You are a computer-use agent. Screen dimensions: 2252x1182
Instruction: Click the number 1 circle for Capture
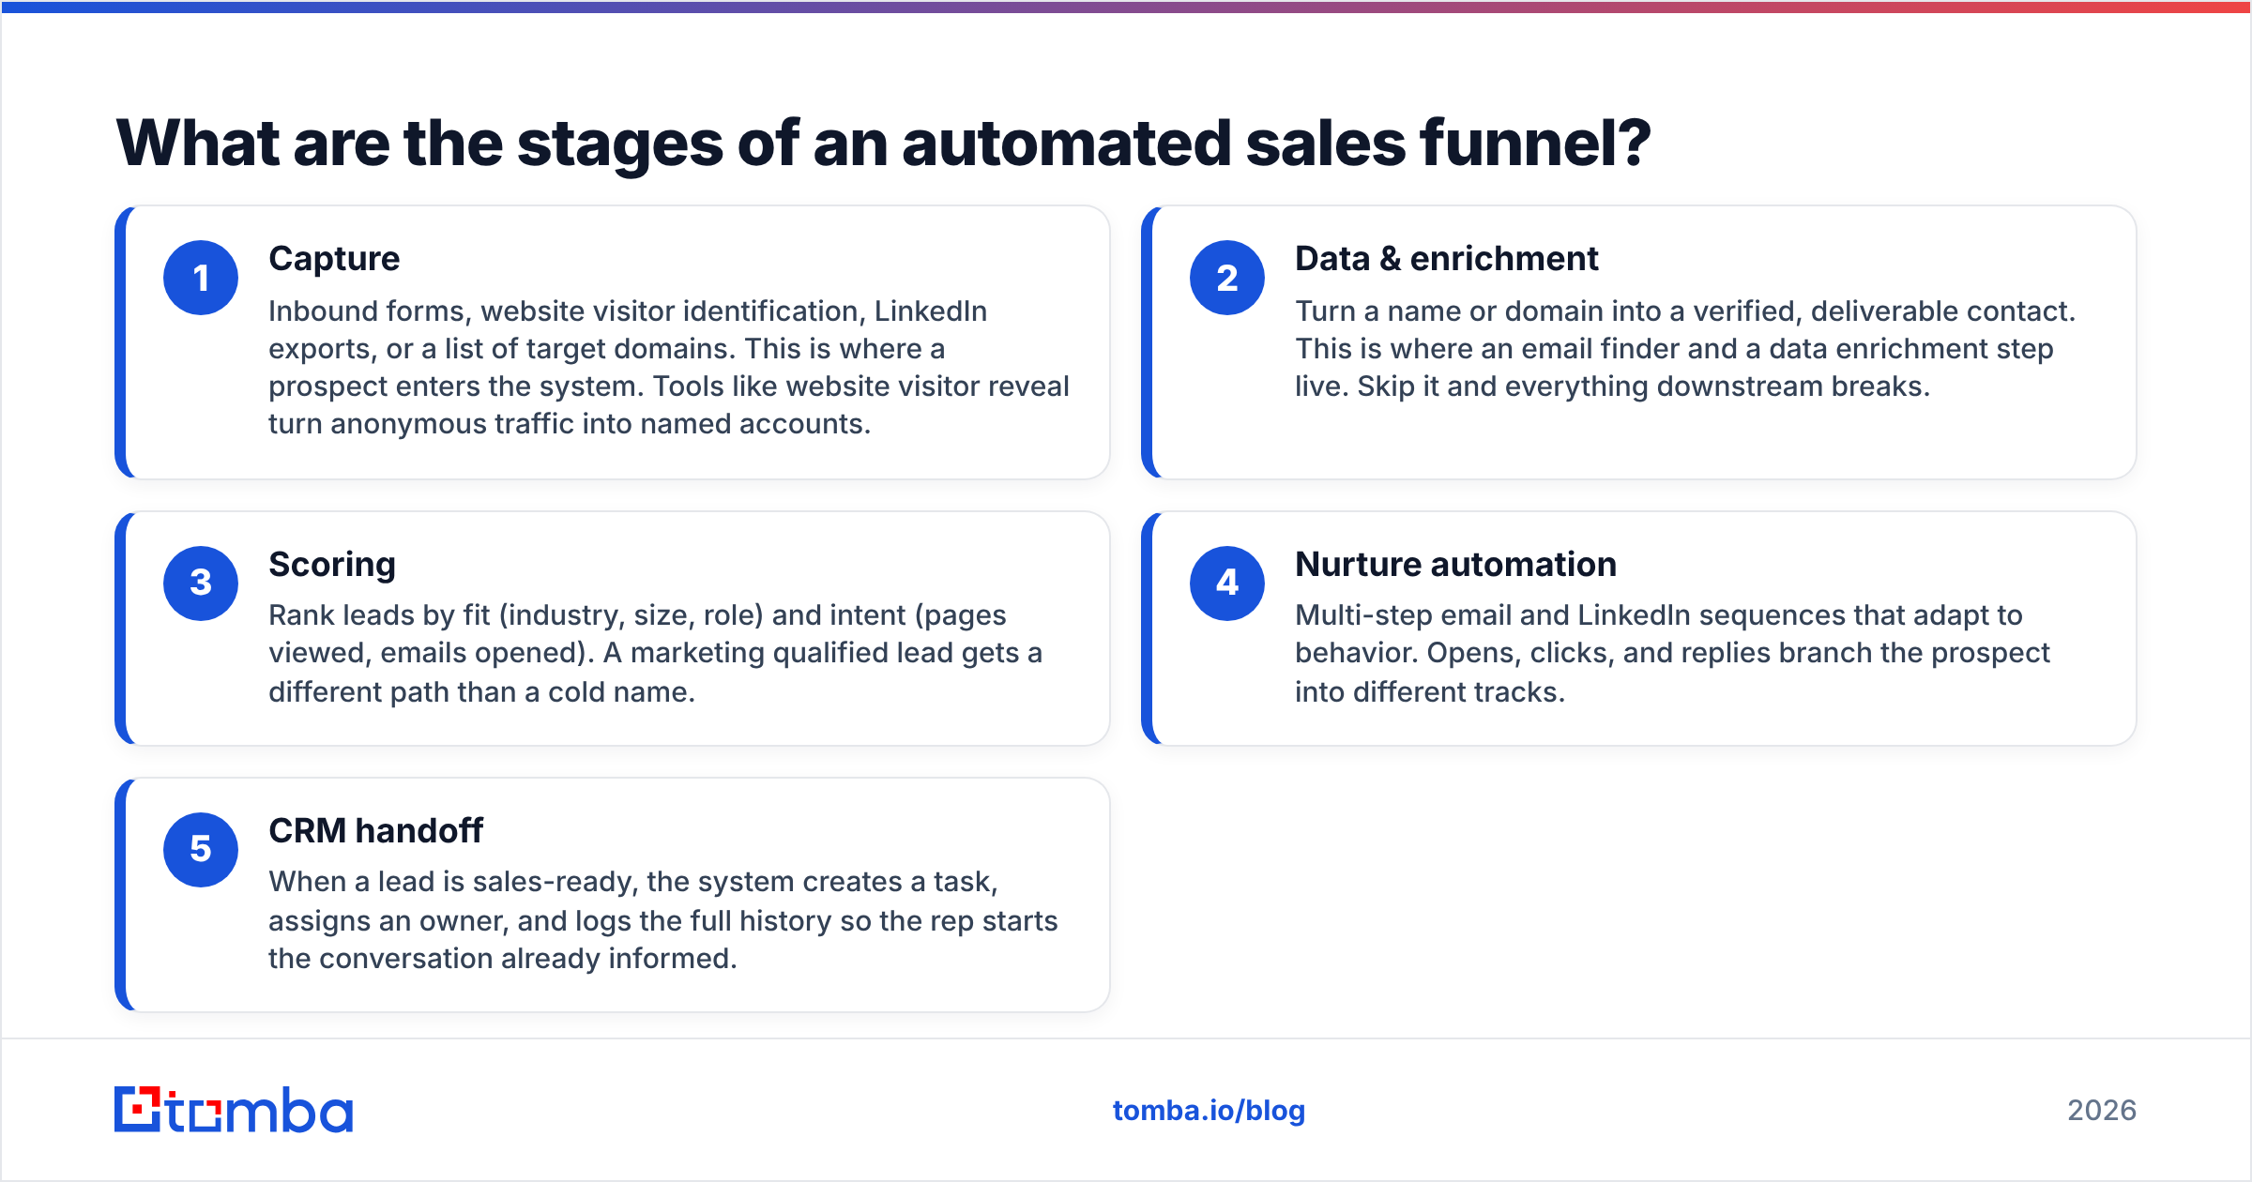pos(201,278)
